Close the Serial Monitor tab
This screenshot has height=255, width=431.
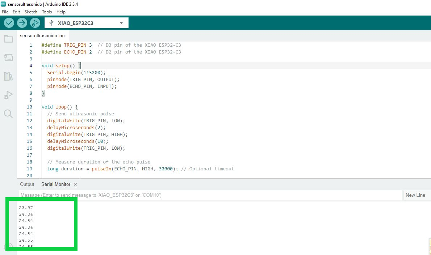click(76, 185)
